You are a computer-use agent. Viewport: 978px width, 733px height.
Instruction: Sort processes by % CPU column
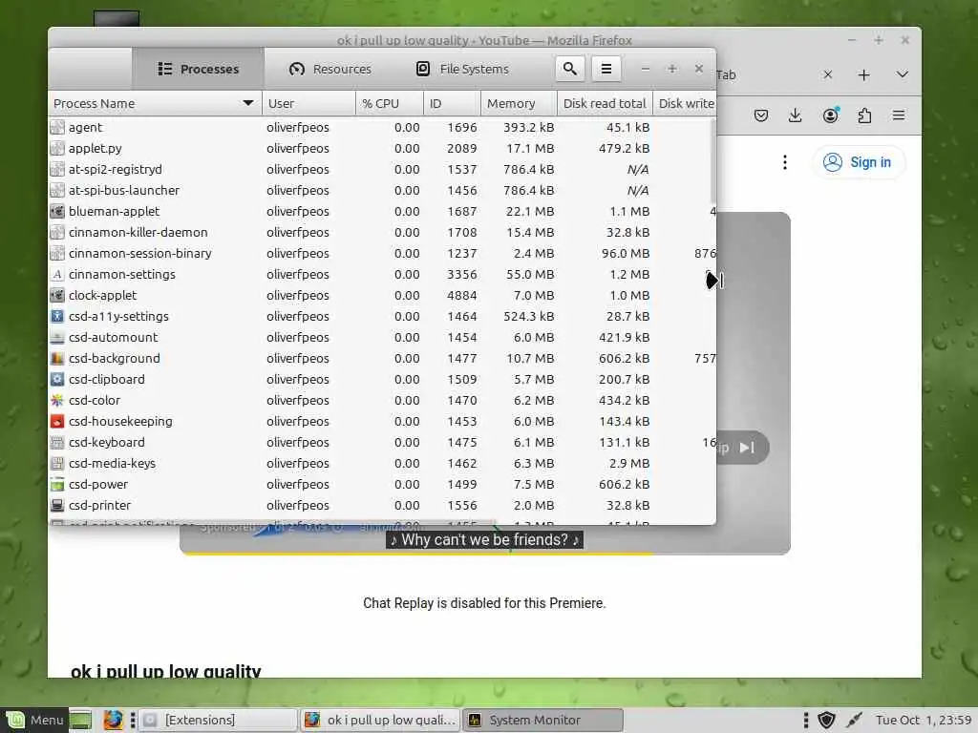[390, 103]
